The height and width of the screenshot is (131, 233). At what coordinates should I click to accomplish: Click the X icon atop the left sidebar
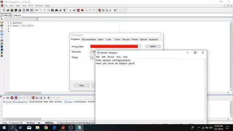pyautogui.click(x=1, y=19)
